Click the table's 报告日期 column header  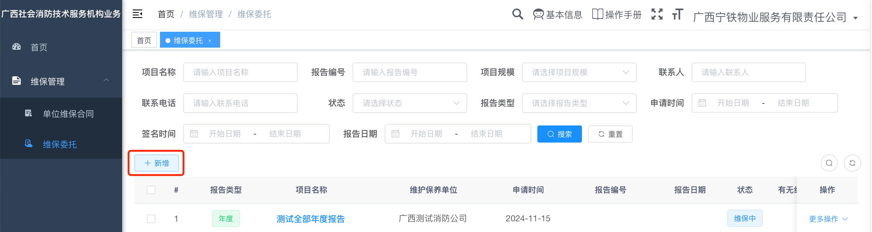tap(689, 190)
